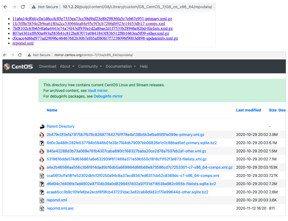Screen dimensions: 288x221
Task: Click the unknown file icon beside d6d94c7d filelists.sqlite.bz2
Action: coord(42,184)
